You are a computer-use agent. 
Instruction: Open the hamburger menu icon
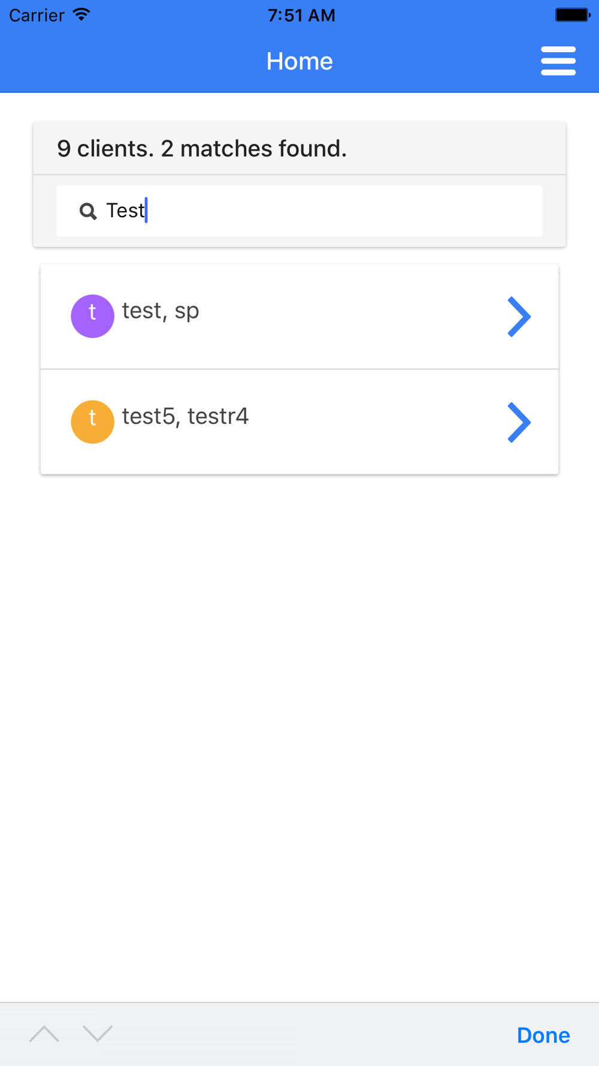click(x=558, y=61)
